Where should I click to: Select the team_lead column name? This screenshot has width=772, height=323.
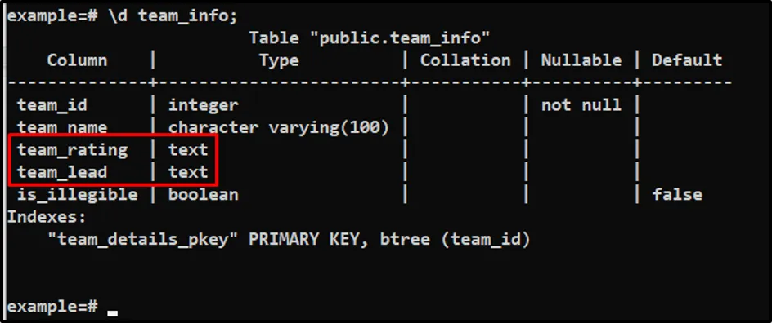click(x=62, y=172)
